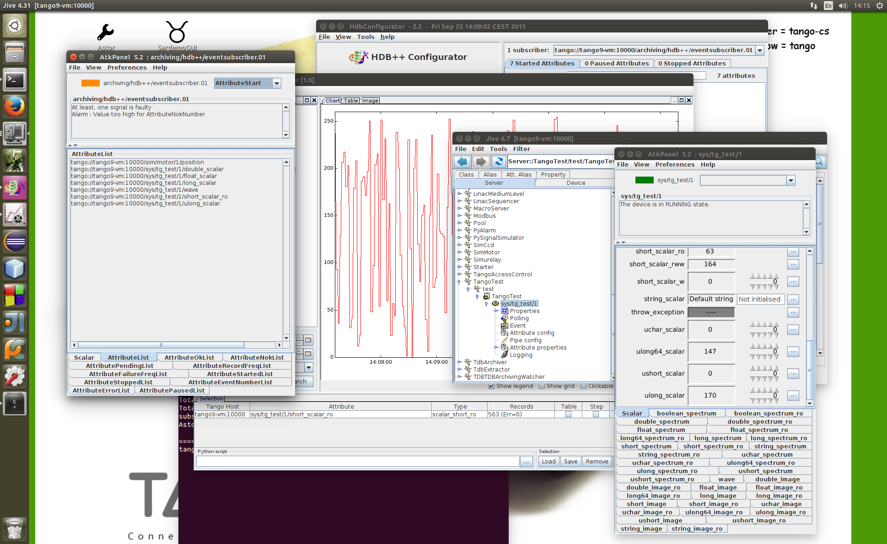Open the SardemoGUI desktop icon

tap(177, 32)
